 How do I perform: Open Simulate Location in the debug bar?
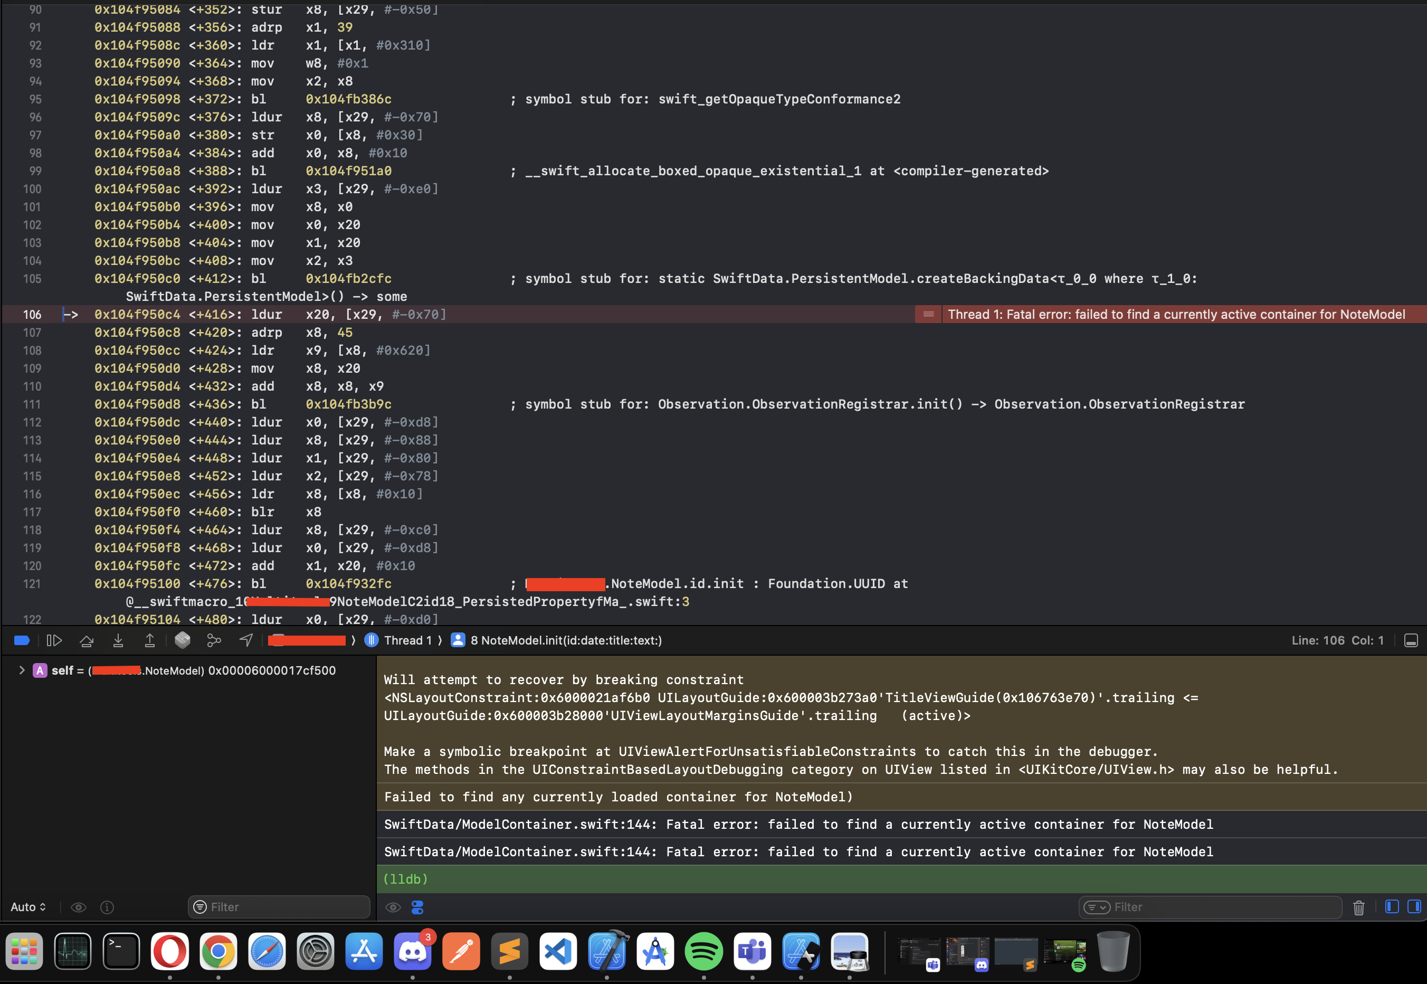[x=246, y=640]
